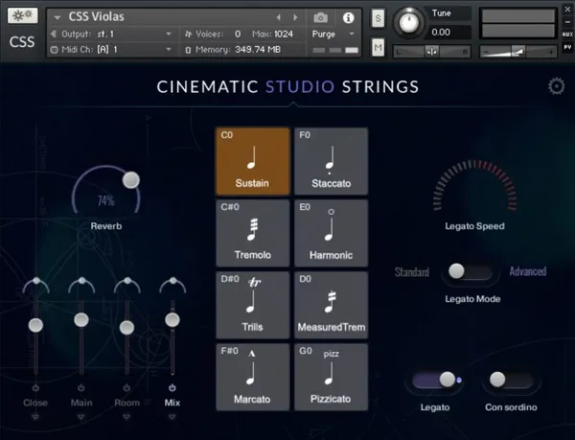Click the Room mic fader handle
Image resolution: width=575 pixels, height=440 pixels.
click(126, 328)
